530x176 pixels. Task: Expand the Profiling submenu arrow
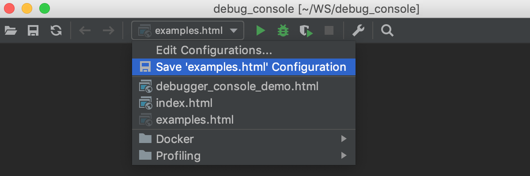(344, 155)
